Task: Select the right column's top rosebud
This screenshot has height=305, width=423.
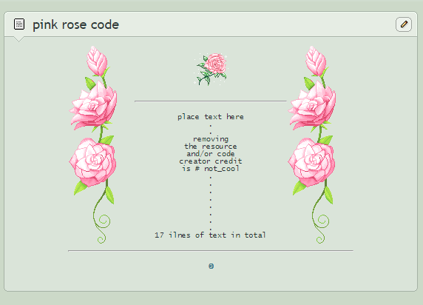Action: (x=317, y=61)
